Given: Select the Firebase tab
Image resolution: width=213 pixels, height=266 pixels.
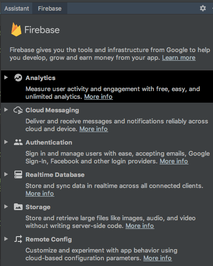Looking at the screenshot, I should [x=50, y=9].
